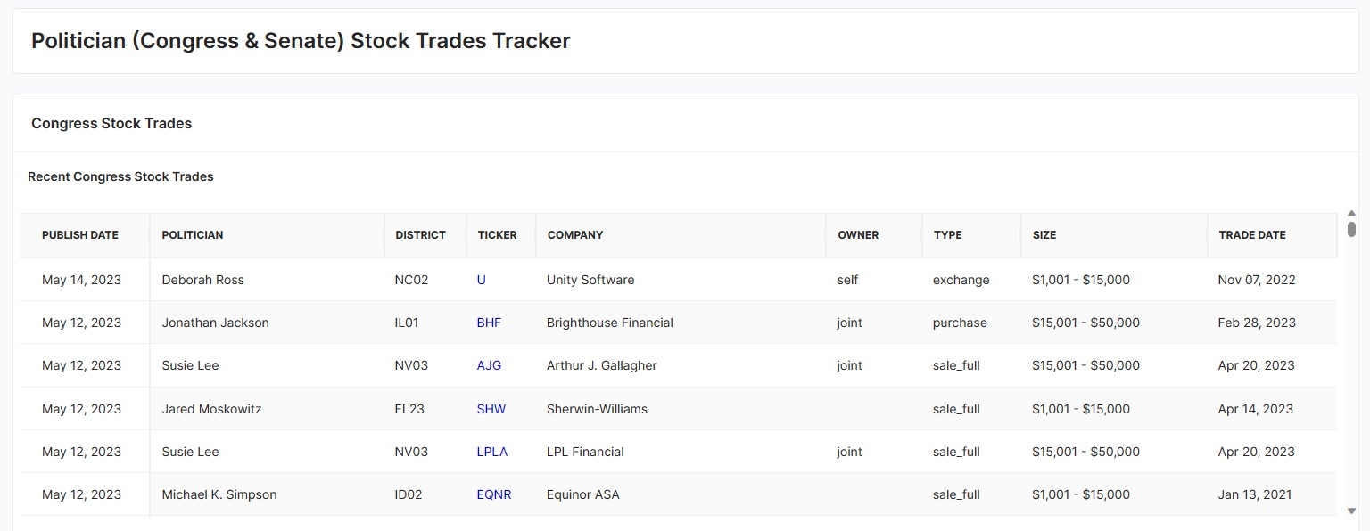Click the self owner cell

point(873,280)
